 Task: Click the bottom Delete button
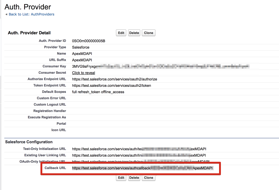(134, 178)
